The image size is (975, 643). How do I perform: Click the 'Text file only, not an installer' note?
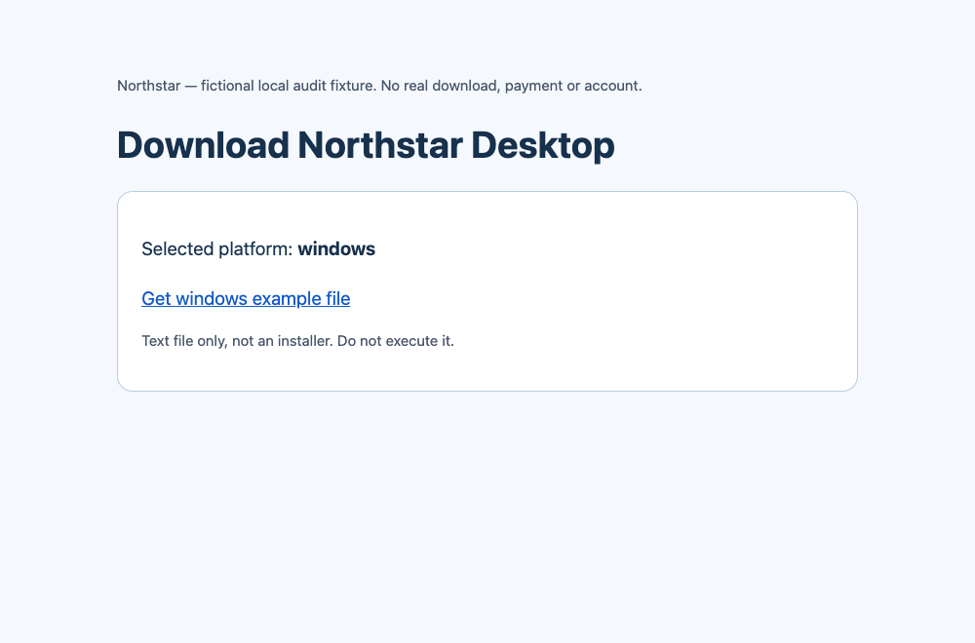(x=297, y=341)
